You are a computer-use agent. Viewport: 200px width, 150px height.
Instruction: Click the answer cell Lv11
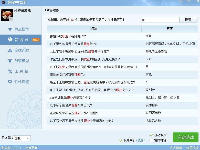point(149,59)
